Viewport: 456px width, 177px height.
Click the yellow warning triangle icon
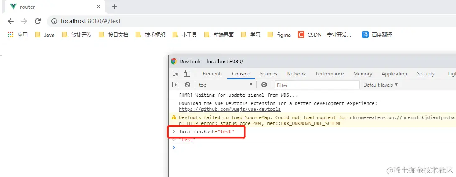click(174, 117)
